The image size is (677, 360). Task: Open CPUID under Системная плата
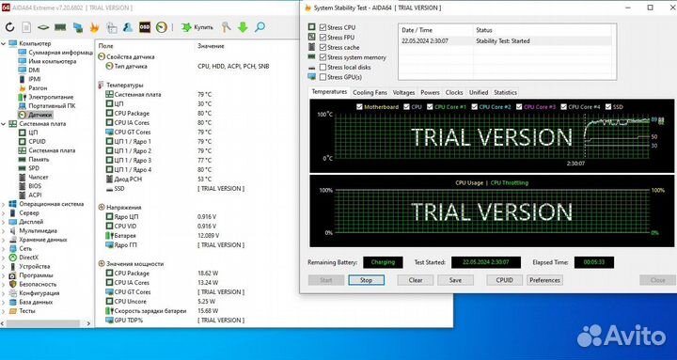(x=37, y=142)
